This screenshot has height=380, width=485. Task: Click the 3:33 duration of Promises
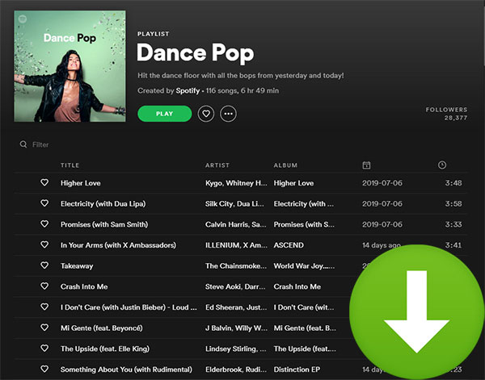(x=453, y=224)
